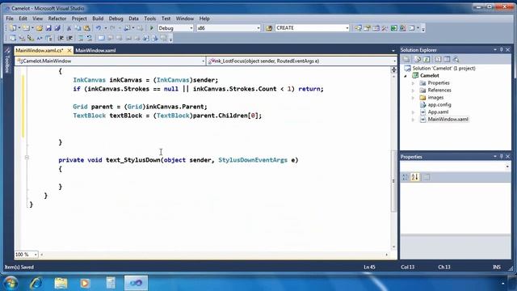This screenshot has width=517, height=291.
Task: Click the green Start Debugging arrow
Action: pos(152,28)
